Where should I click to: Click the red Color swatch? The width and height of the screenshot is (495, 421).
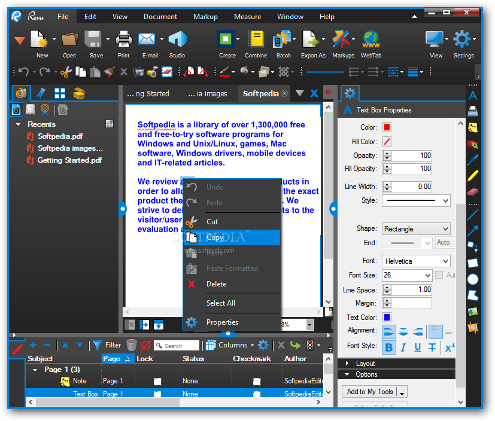coord(387,127)
